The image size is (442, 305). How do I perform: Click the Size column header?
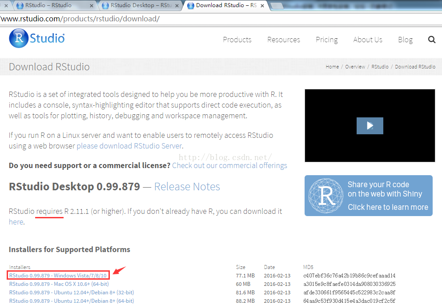click(x=241, y=267)
